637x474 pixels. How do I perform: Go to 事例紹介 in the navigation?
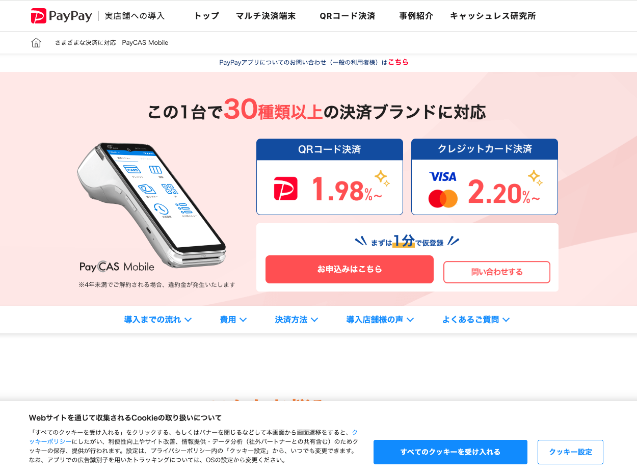click(x=416, y=16)
